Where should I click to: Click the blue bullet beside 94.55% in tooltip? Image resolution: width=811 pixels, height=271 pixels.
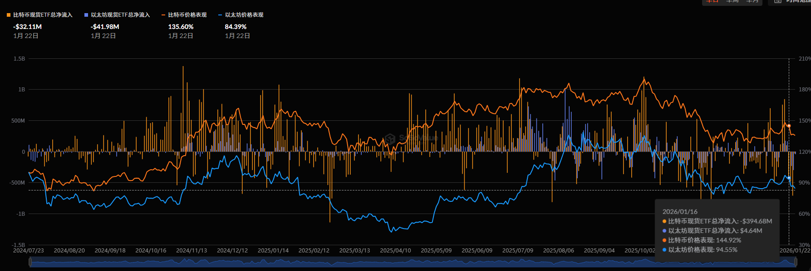point(664,250)
